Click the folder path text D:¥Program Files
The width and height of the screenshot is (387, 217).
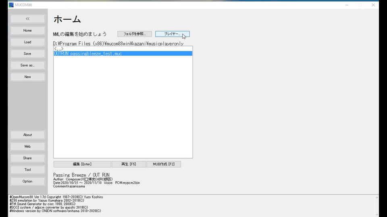tap(118, 43)
